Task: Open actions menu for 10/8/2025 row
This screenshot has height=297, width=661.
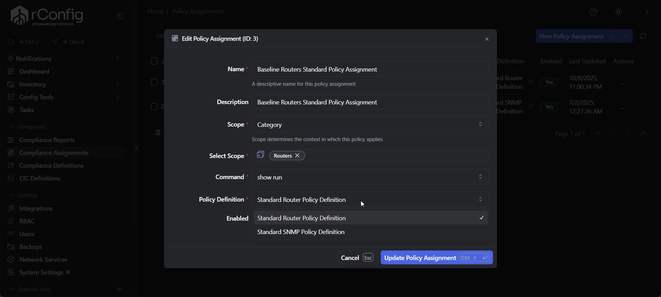Action: click(x=622, y=84)
